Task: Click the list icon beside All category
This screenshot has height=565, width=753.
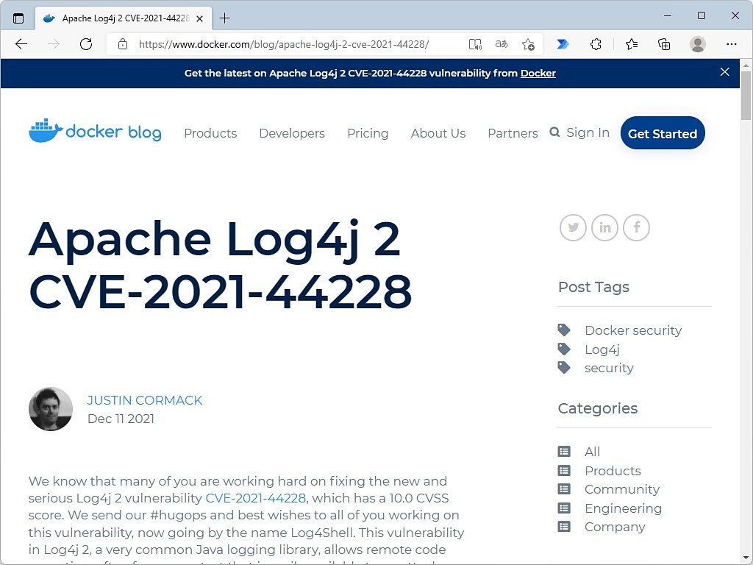Action: (564, 452)
